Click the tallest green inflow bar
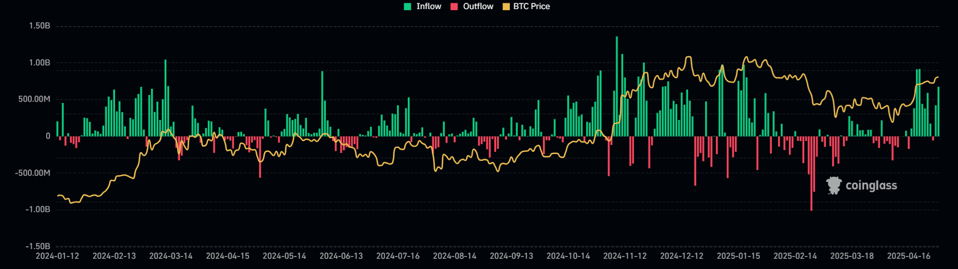Screen dimensions: 958x269 (x=617, y=85)
